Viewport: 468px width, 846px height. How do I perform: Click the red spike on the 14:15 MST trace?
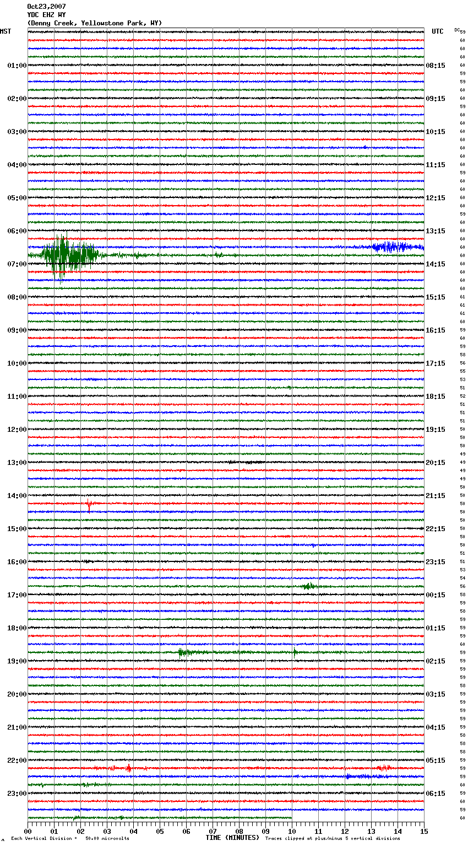click(x=89, y=505)
